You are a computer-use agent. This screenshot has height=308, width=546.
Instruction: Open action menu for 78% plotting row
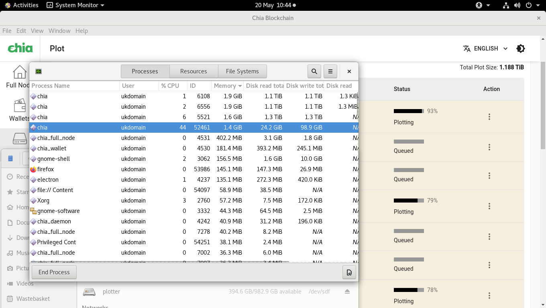click(x=489, y=296)
